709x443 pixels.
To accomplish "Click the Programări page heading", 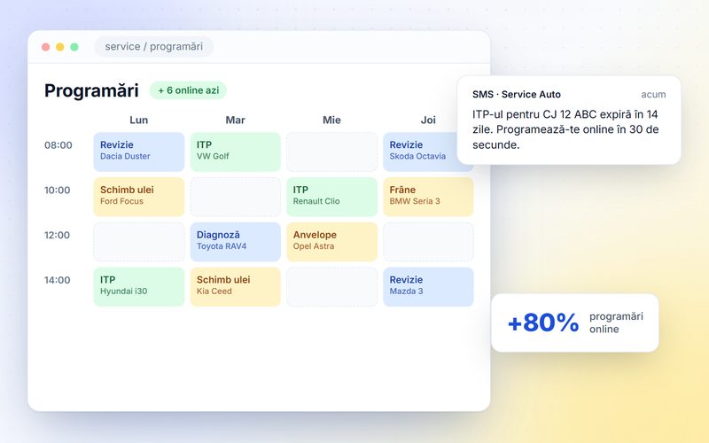I will pos(91,90).
